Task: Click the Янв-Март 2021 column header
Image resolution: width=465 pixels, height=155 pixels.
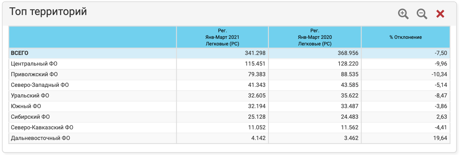Action: click(x=222, y=37)
